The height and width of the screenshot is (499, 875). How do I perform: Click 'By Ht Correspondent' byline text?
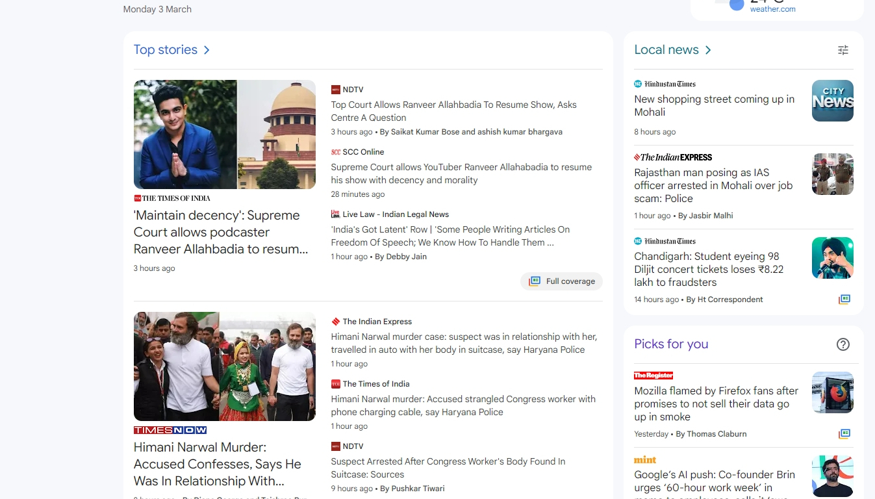(724, 300)
